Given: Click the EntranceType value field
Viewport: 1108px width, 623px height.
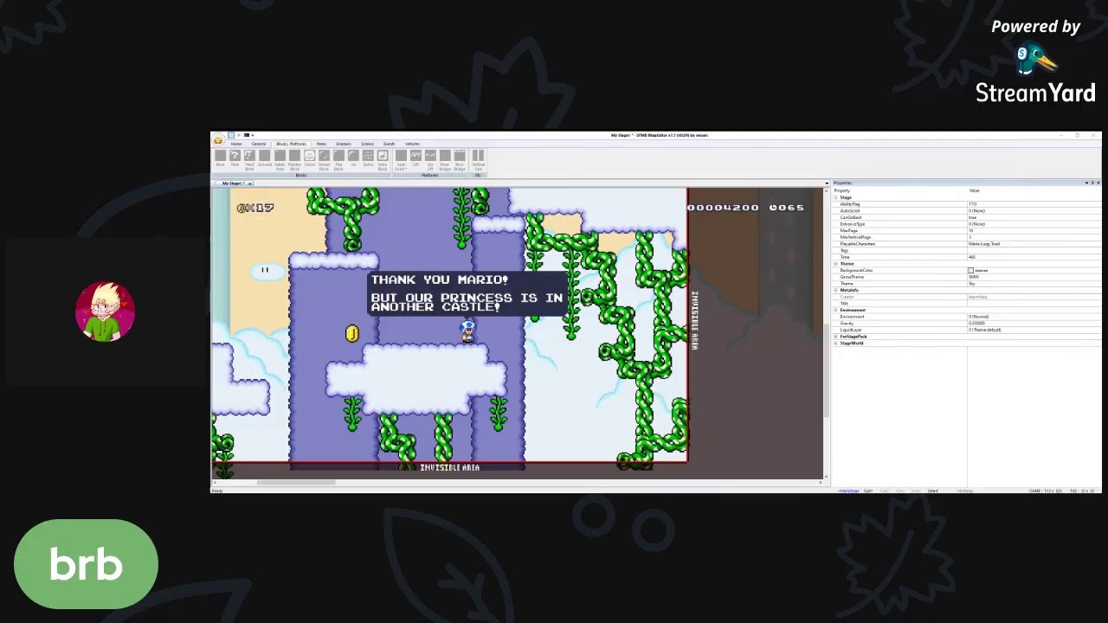Looking at the screenshot, I should (1034, 224).
